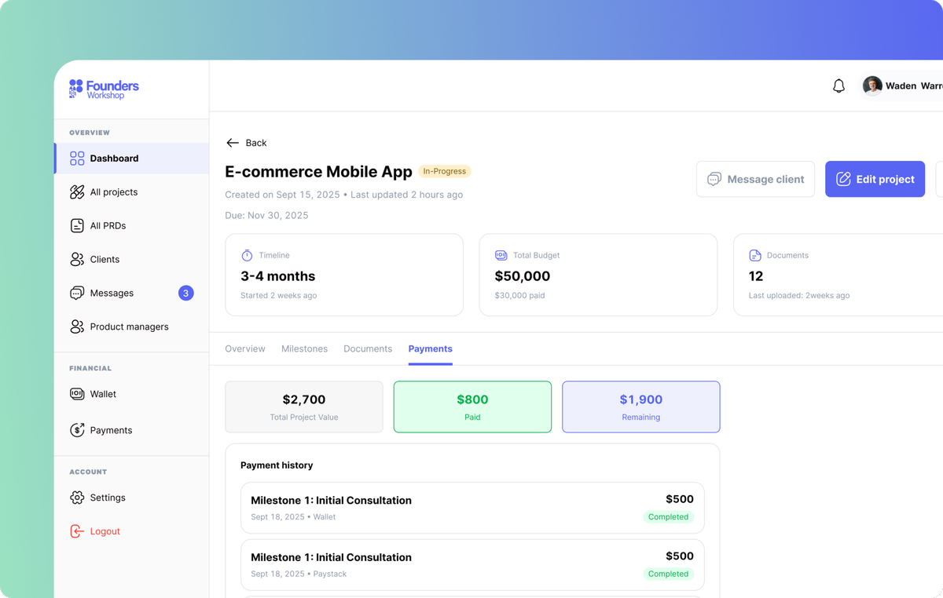943x598 pixels.
Task: Click the notification bell icon
Action: click(x=838, y=86)
